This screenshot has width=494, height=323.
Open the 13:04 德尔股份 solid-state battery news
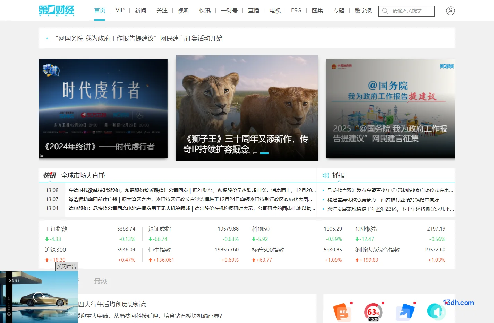192,208
